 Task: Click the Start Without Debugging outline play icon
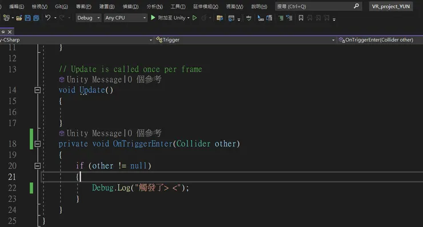click(194, 18)
